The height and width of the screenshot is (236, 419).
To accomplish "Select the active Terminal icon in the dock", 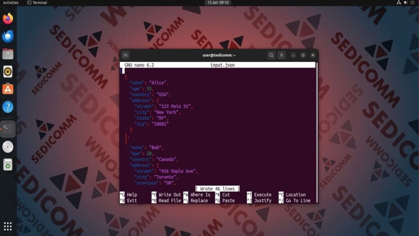I will pyautogui.click(x=8, y=128).
